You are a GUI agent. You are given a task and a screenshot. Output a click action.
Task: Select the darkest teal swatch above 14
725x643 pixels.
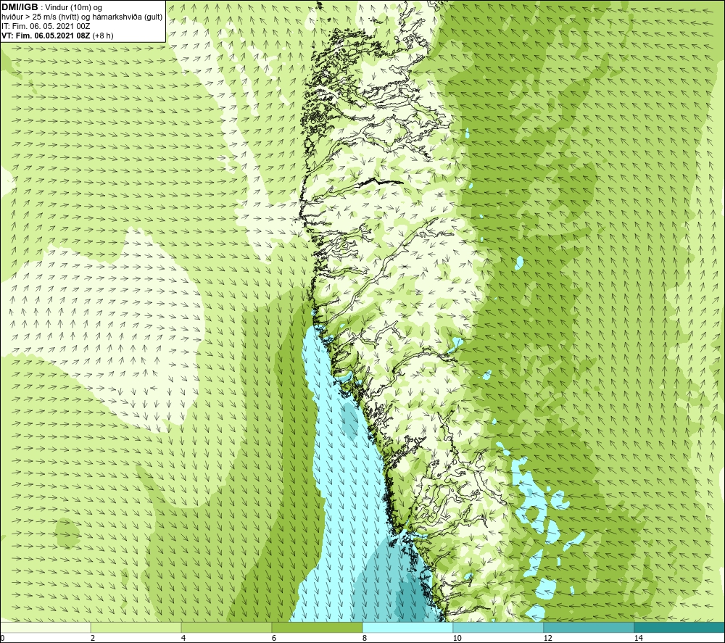(x=679, y=627)
